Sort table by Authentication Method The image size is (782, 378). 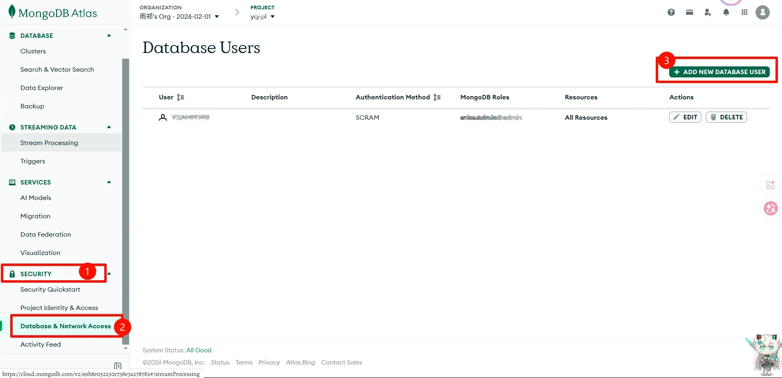[437, 97]
